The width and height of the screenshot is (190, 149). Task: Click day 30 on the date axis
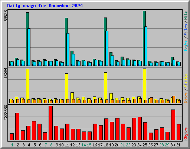[173, 145]
